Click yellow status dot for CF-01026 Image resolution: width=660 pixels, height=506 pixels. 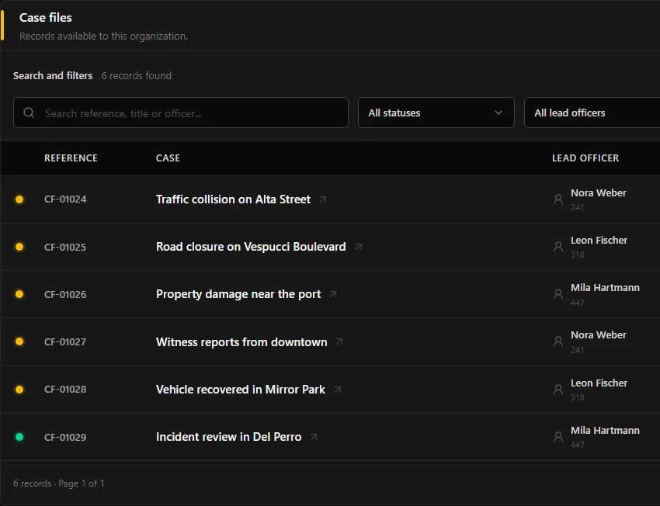coord(19,294)
